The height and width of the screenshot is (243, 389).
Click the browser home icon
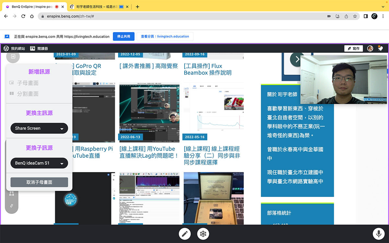[x=32, y=16]
